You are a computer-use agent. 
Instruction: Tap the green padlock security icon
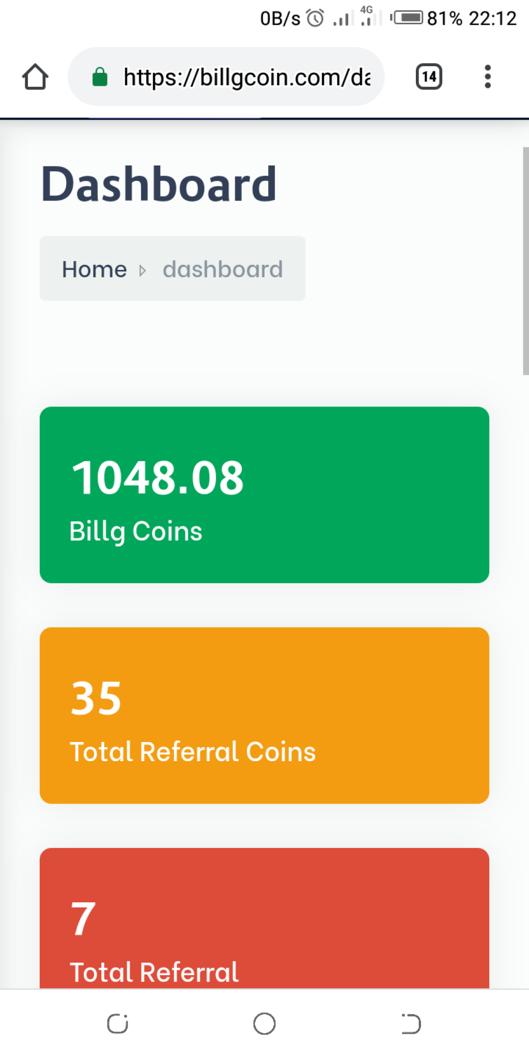coord(100,77)
